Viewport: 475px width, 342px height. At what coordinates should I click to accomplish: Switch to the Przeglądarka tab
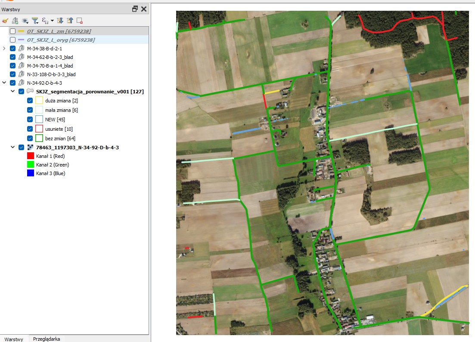coord(47,339)
